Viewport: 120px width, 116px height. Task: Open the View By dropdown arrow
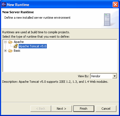(115, 76)
